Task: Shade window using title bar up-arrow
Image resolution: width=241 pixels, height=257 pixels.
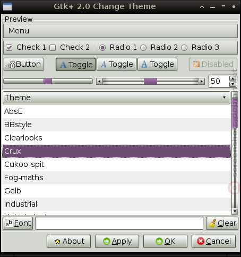Action: (202, 7)
